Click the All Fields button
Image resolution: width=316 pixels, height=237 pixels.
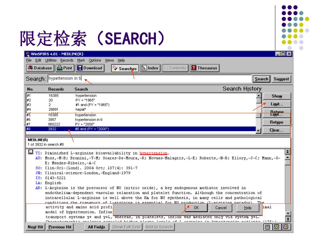point(97,227)
